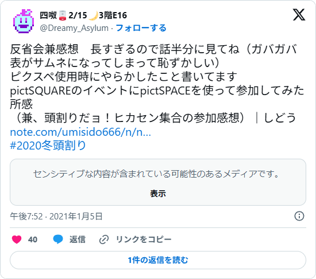Click the blue reply speech bubble icon
Viewport: 316px width, 279px height.
58,239
